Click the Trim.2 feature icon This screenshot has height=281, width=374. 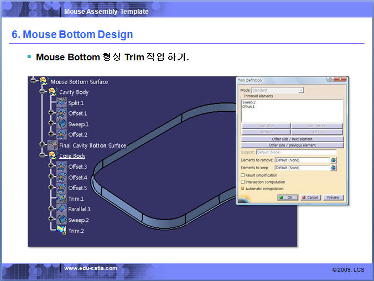point(61,230)
